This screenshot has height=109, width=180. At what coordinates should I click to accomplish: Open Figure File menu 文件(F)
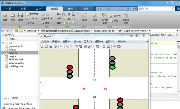point(45,41)
